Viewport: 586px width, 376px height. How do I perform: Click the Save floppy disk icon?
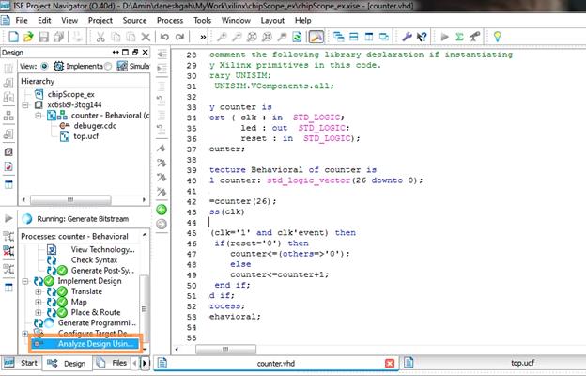44,37
